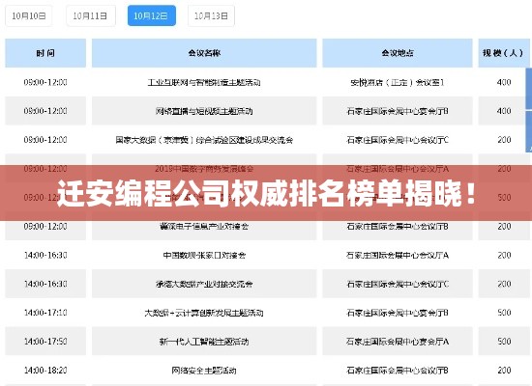This screenshot has height=386, width=532.
Task: Click the 会议厅B location in 电子信息产业 row
Action: [x=398, y=226]
